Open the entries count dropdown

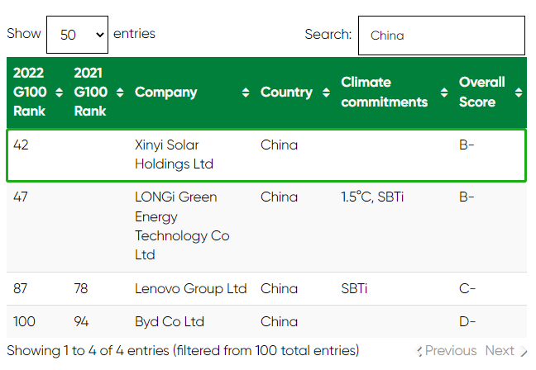pos(77,35)
